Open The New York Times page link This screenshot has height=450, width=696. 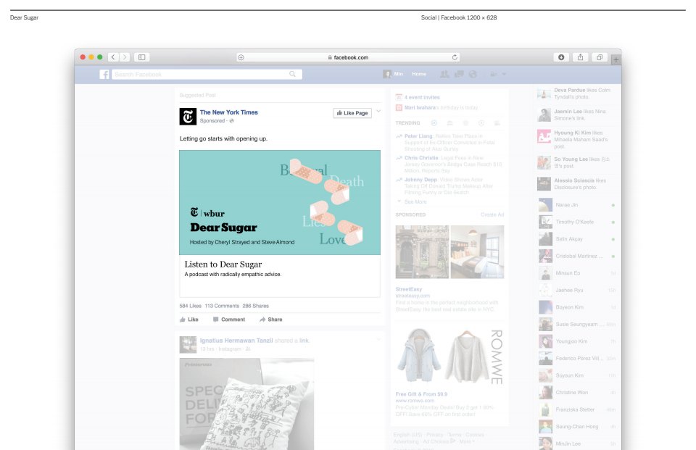tap(228, 112)
